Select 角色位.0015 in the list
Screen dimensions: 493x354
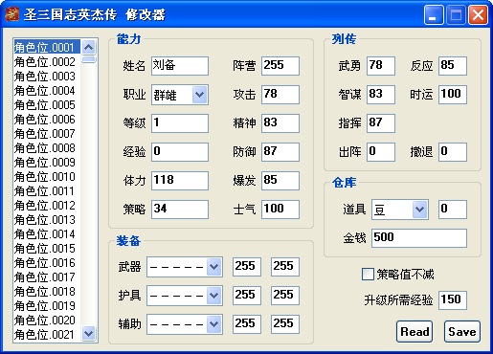point(47,249)
